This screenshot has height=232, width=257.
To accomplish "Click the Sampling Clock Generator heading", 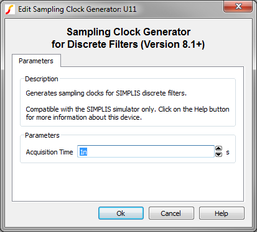I will 128,32.
